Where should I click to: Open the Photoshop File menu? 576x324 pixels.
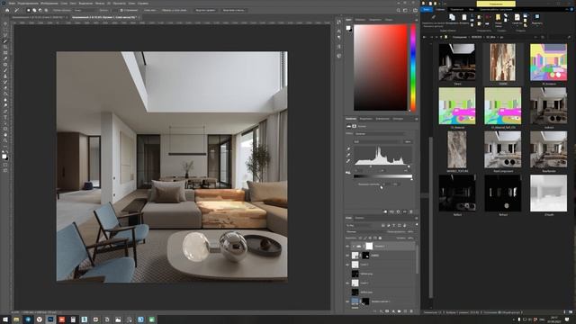pos(12,4)
